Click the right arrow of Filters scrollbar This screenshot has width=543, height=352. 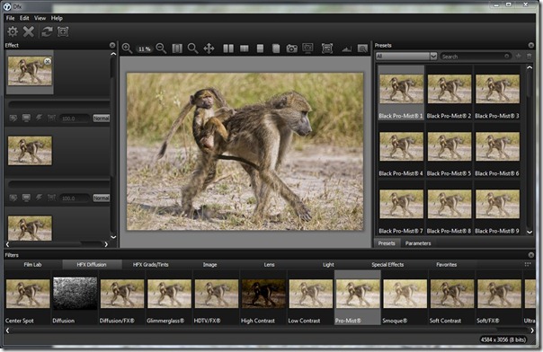pos(532,330)
